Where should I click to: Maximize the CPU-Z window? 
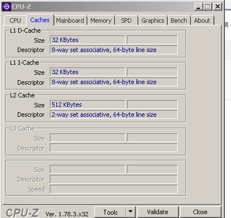click(x=208, y=7)
